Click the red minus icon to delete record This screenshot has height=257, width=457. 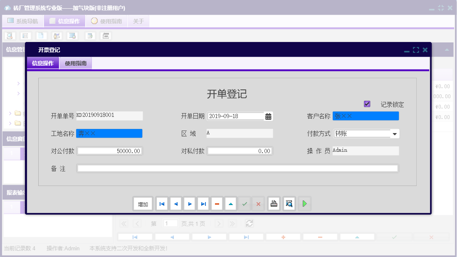[217, 203]
